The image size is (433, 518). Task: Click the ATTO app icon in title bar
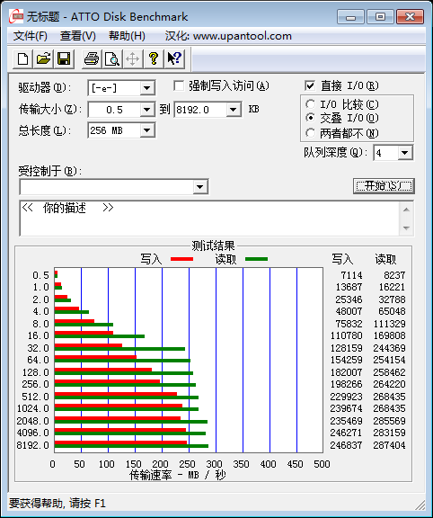(x=16, y=16)
